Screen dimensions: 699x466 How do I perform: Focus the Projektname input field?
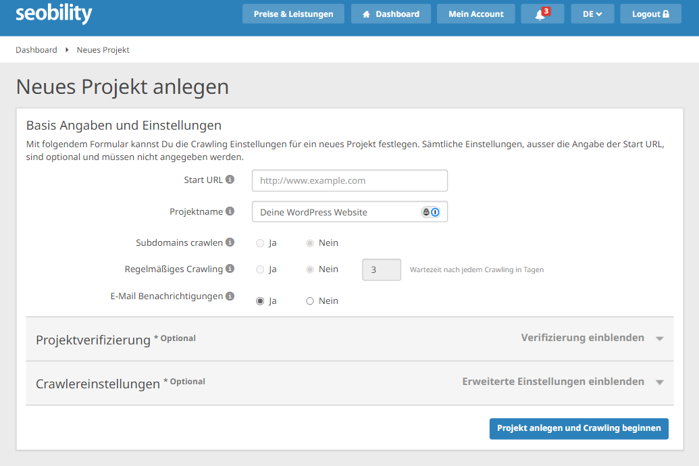350,212
